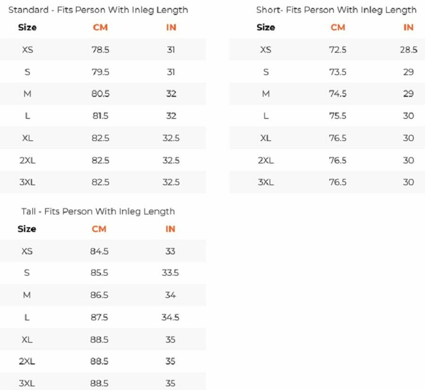Click the 72.5 cm cell for Short XS
Screen dimensions: 425x390
coord(338,50)
